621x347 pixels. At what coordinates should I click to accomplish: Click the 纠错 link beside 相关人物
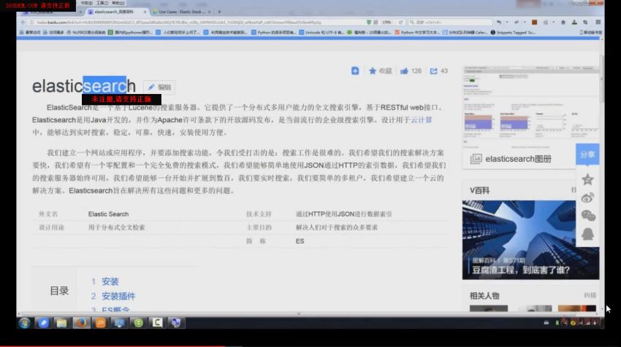590,295
